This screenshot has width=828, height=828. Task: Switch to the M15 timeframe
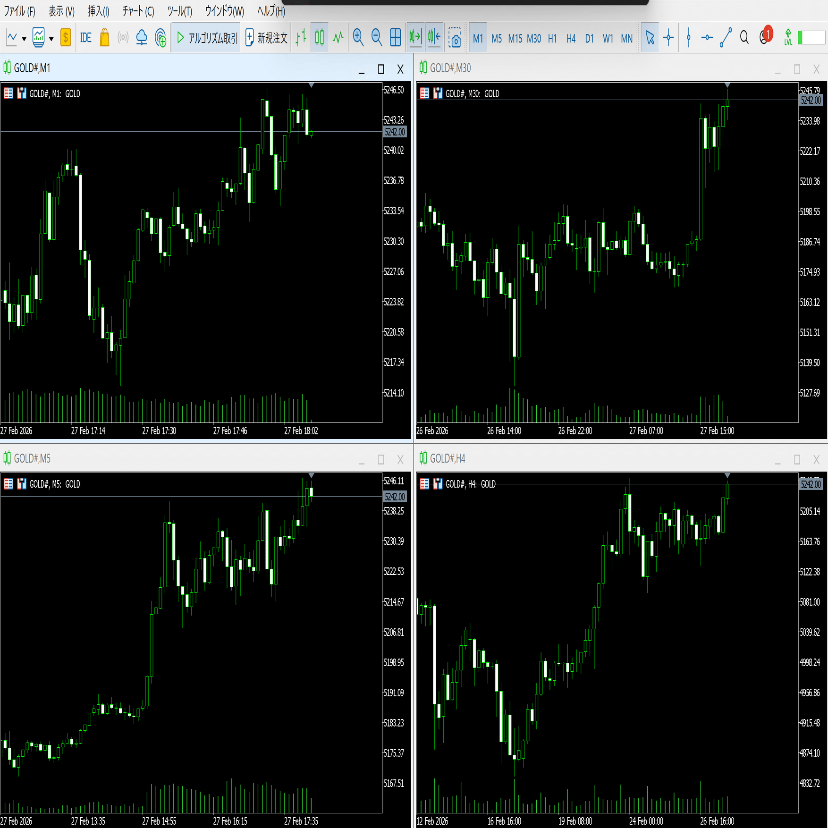point(515,38)
